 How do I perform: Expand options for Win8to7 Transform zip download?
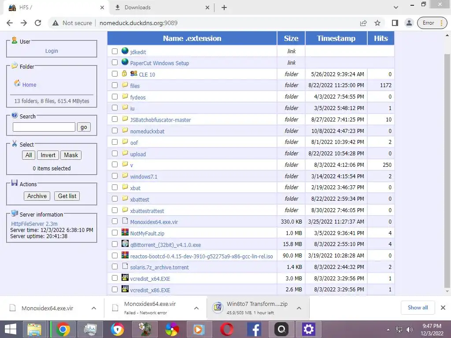tap(299, 308)
